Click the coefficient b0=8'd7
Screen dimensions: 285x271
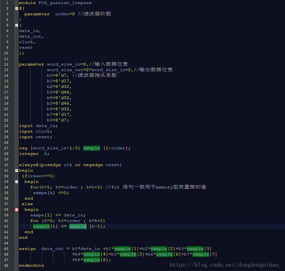click(57, 75)
